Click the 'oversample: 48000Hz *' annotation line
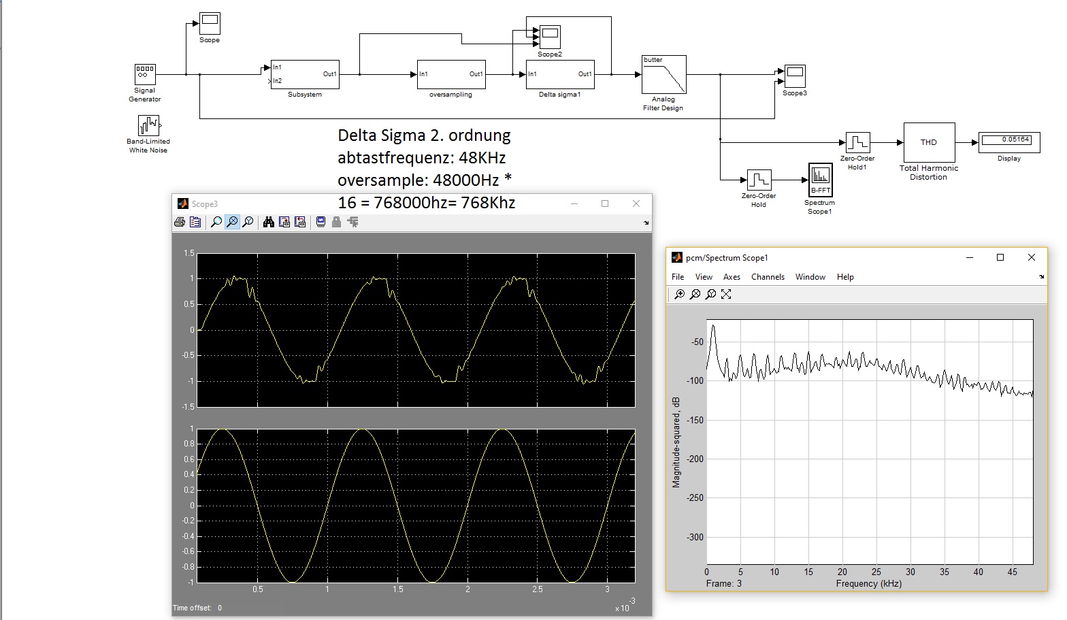This screenshot has width=1067, height=620. tap(425, 180)
